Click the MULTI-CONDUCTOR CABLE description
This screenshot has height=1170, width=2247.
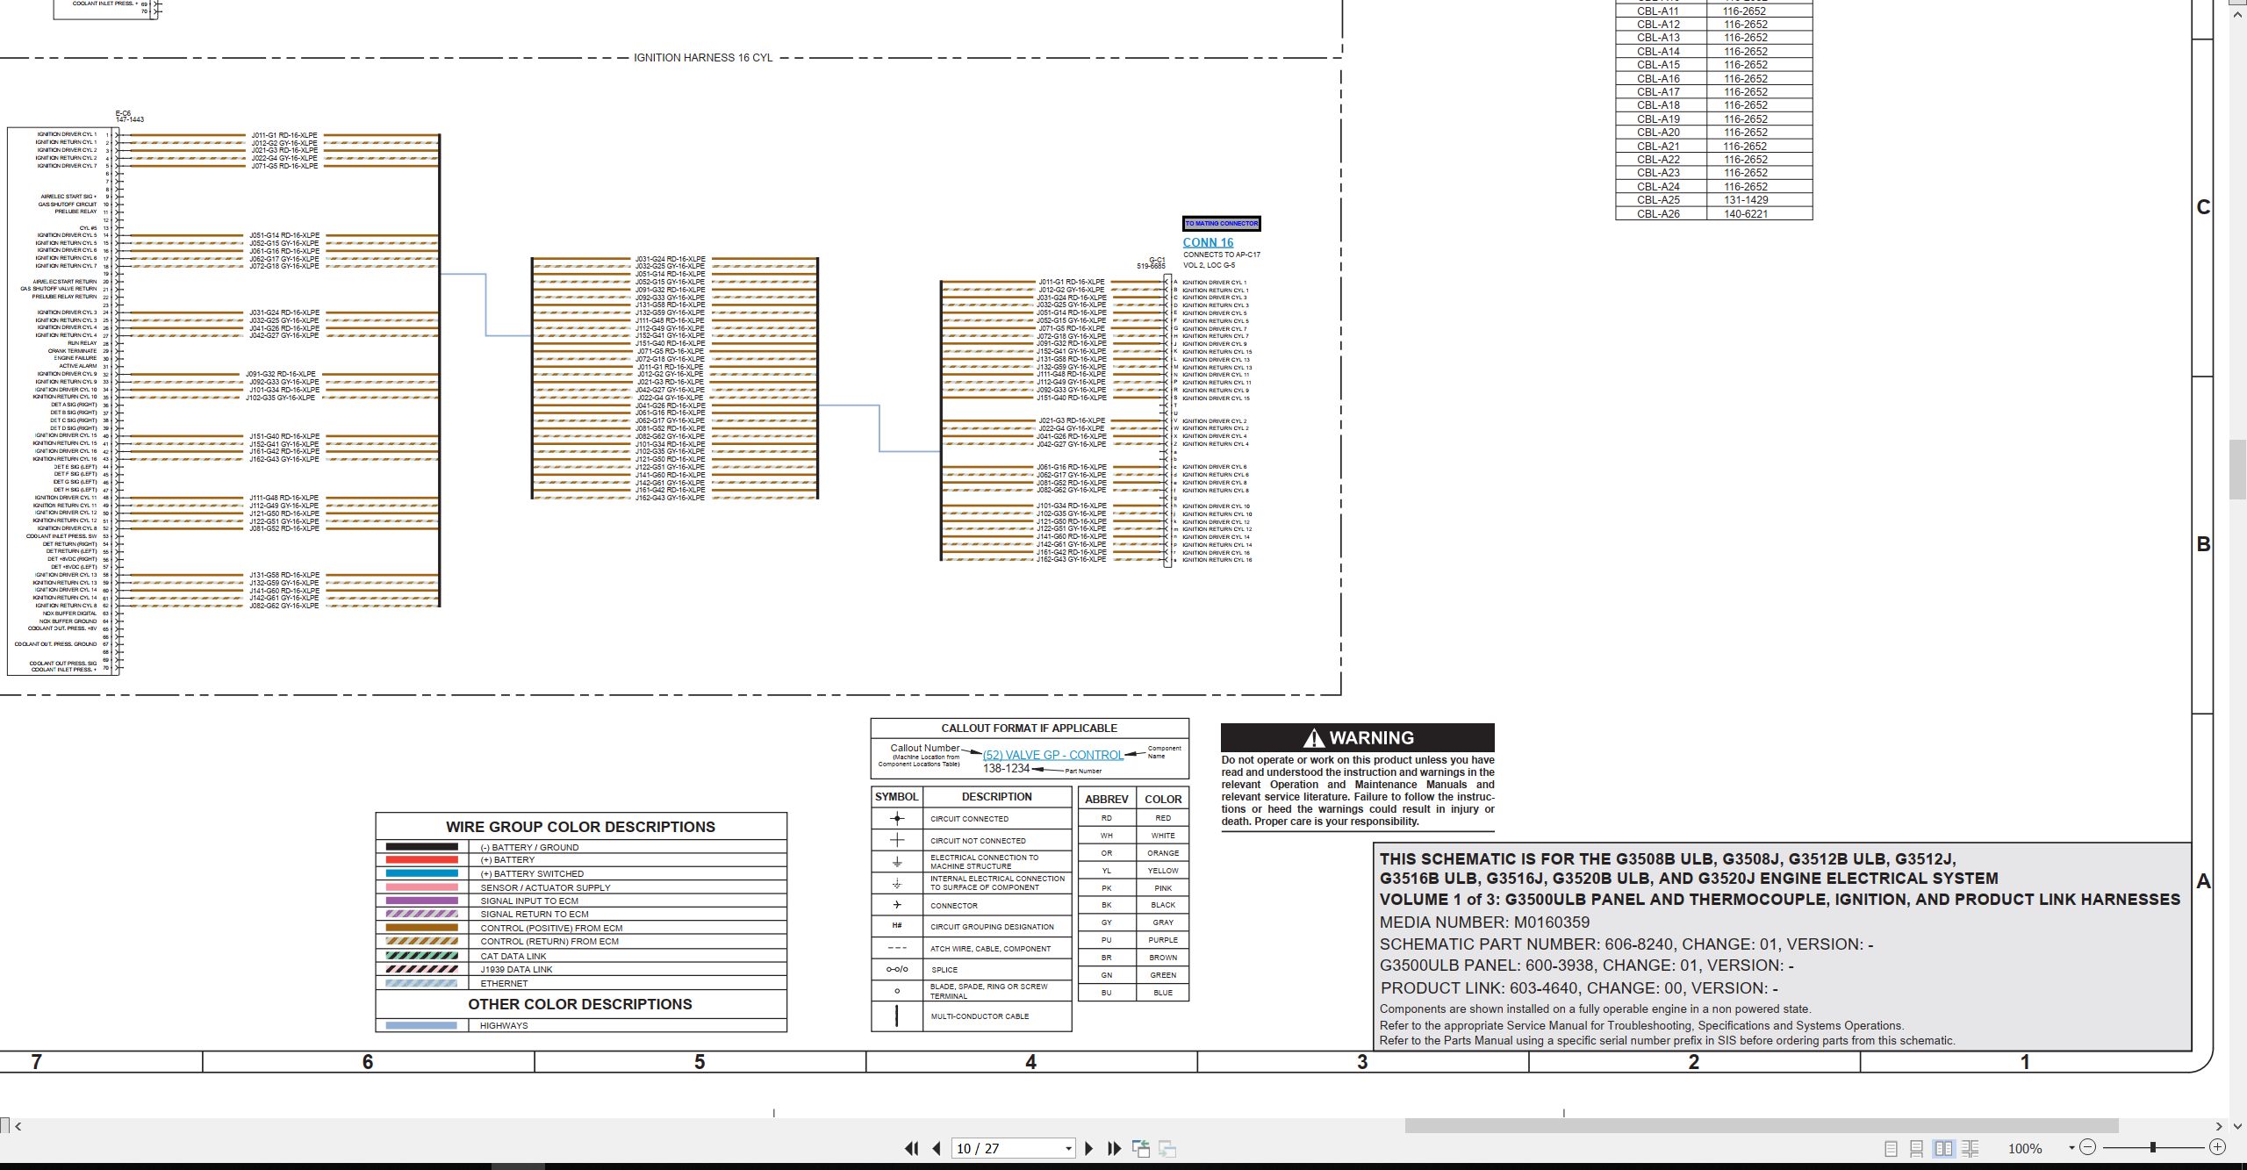click(x=980, y=1016)
